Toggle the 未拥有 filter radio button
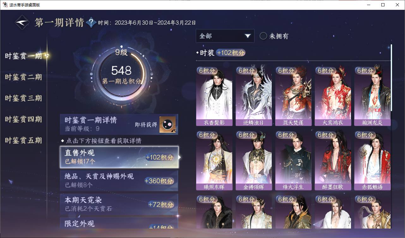Viewport: 405px width, 238px height. [x=263, y=36]
